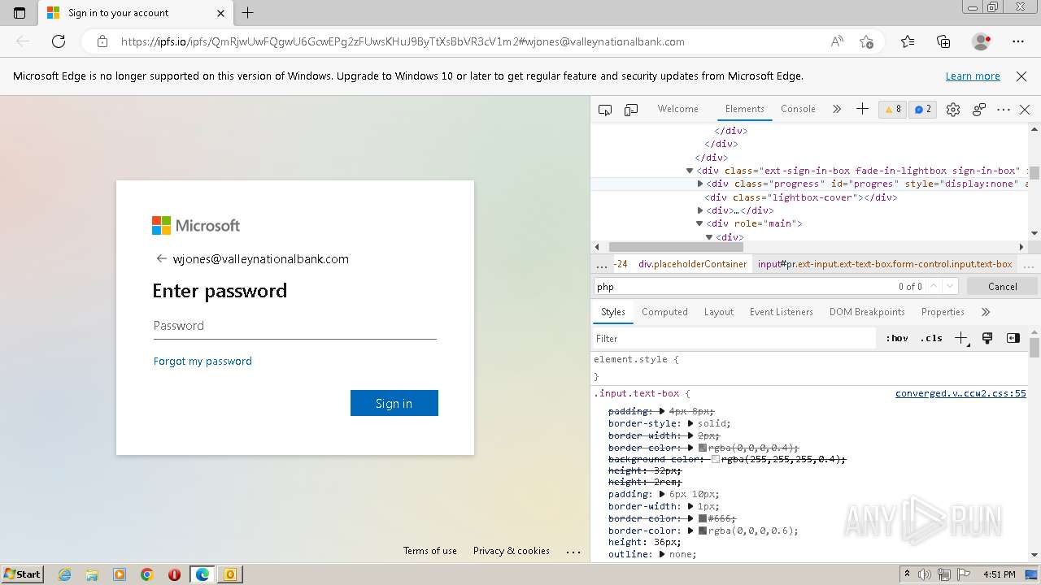View site information lock icon

102,41
